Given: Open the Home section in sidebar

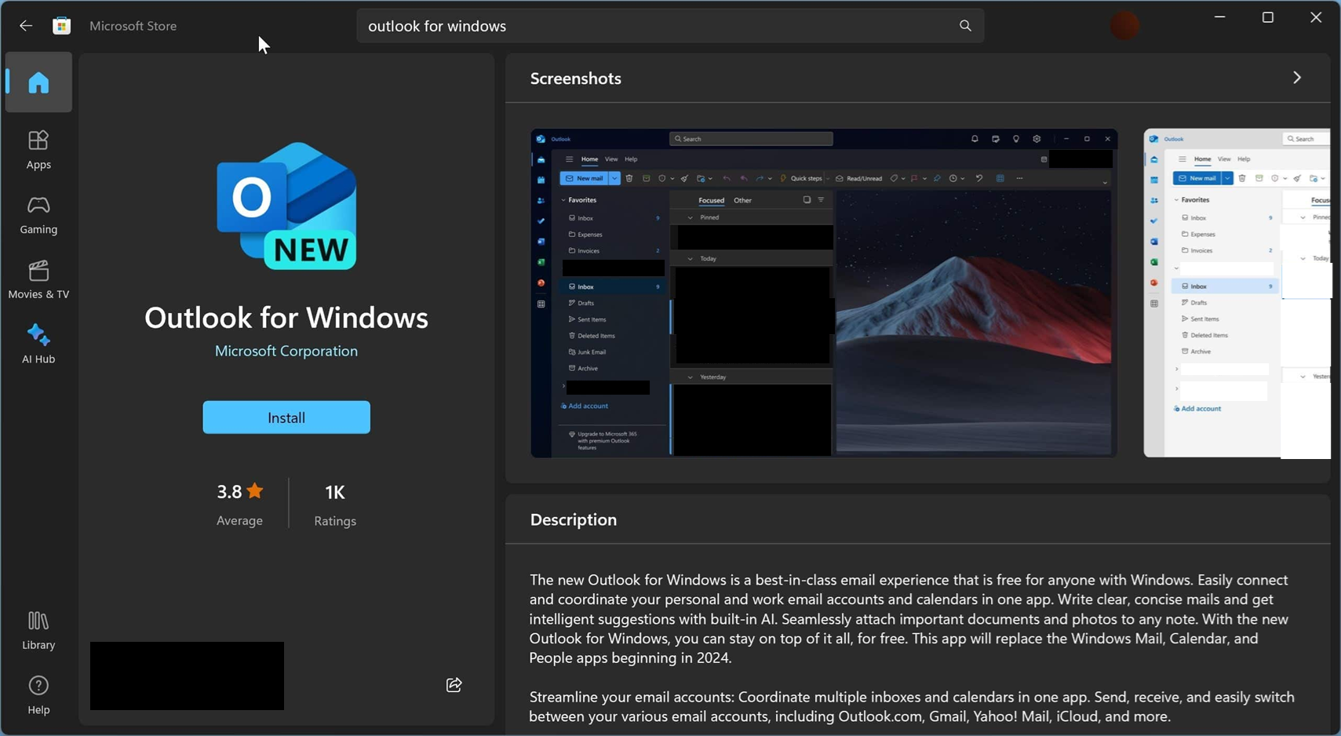Looking at the screenshot, I should 38,82.
